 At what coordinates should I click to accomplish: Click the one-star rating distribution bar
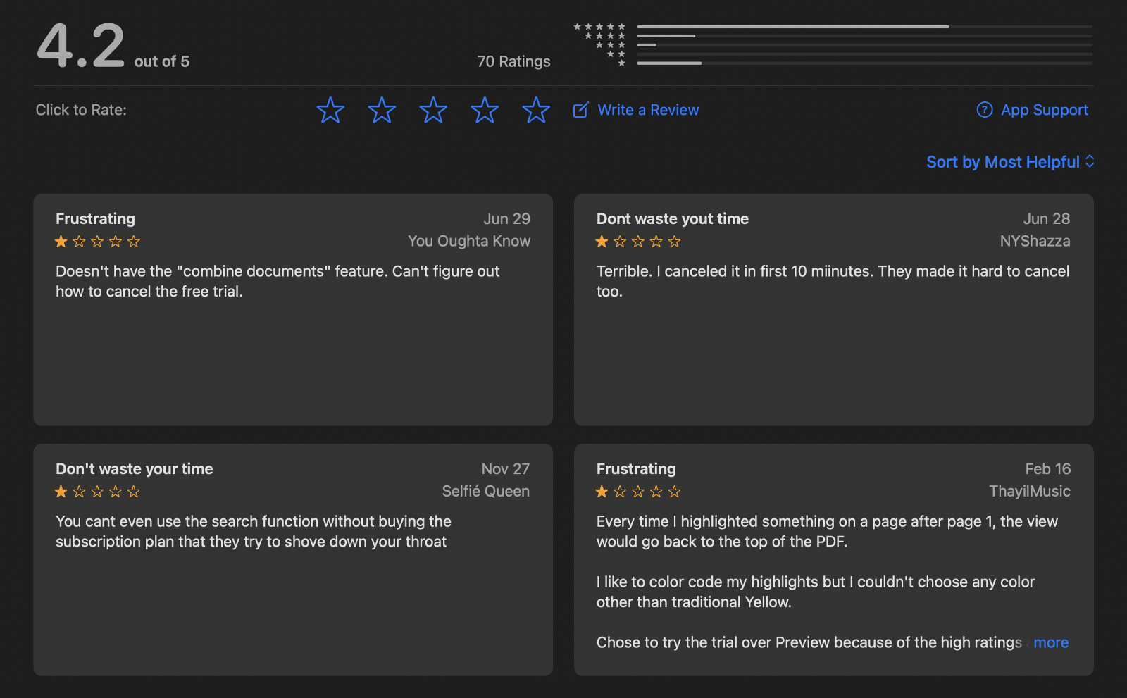(x=864, y=63)
